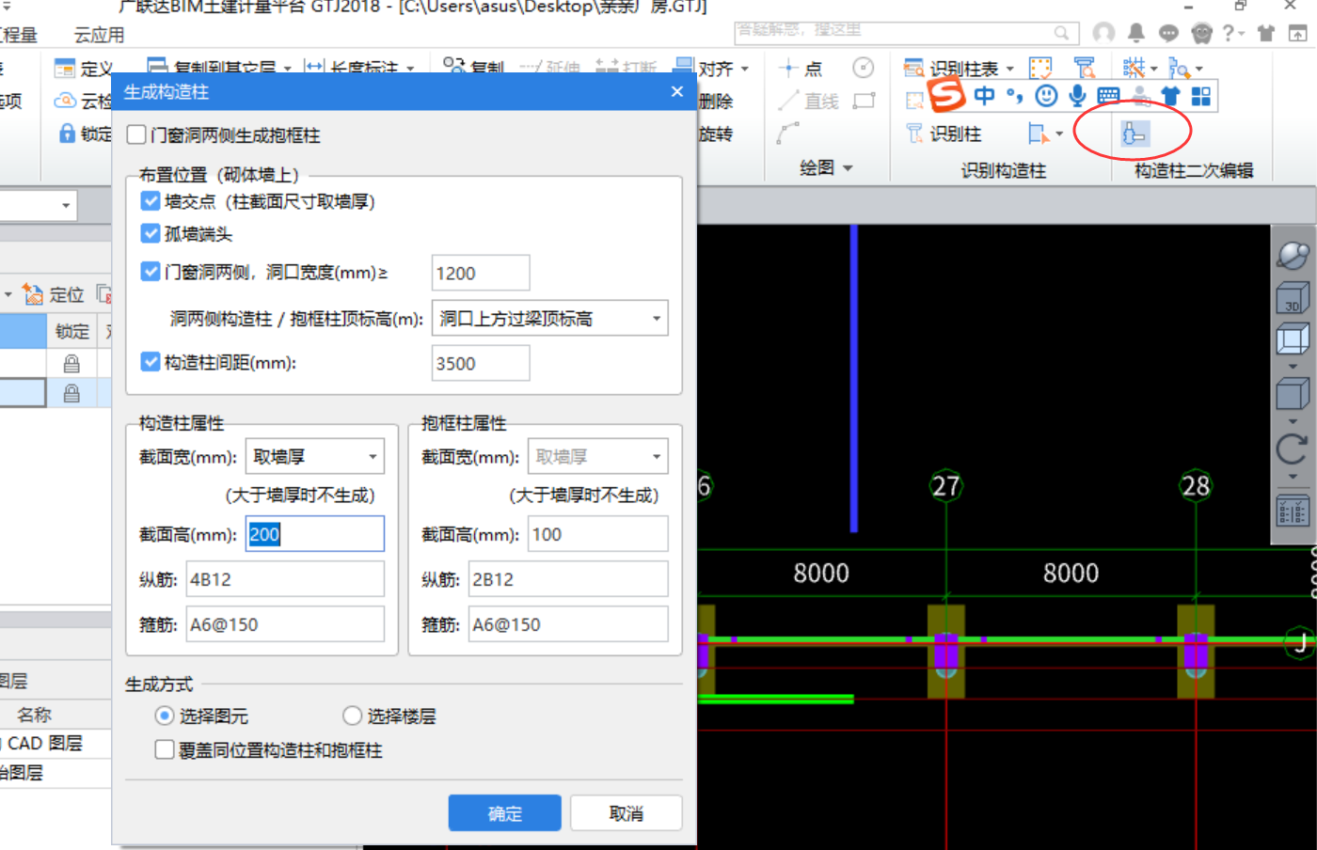Viewport: 1317px width, 850px height.
Task: Click the search box 答疑解惑，搜这里
Action: coord(906,32)
